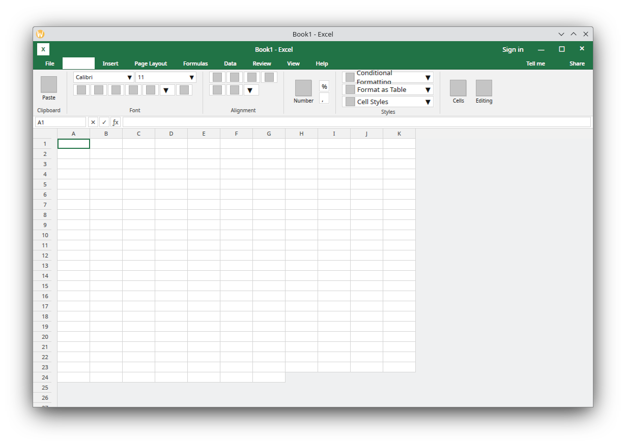Expand the Cell Styles dropdown arrow
Viewport: 626px width, 446px height.
428,102
